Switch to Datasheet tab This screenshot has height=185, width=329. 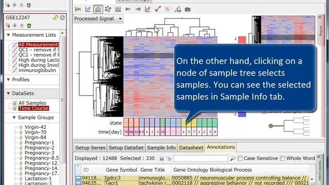click(191, 147)
